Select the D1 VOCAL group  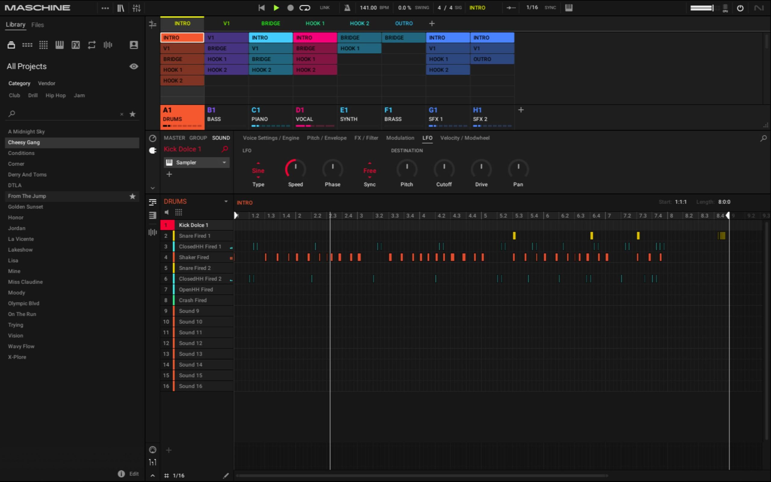coord(315,117)
